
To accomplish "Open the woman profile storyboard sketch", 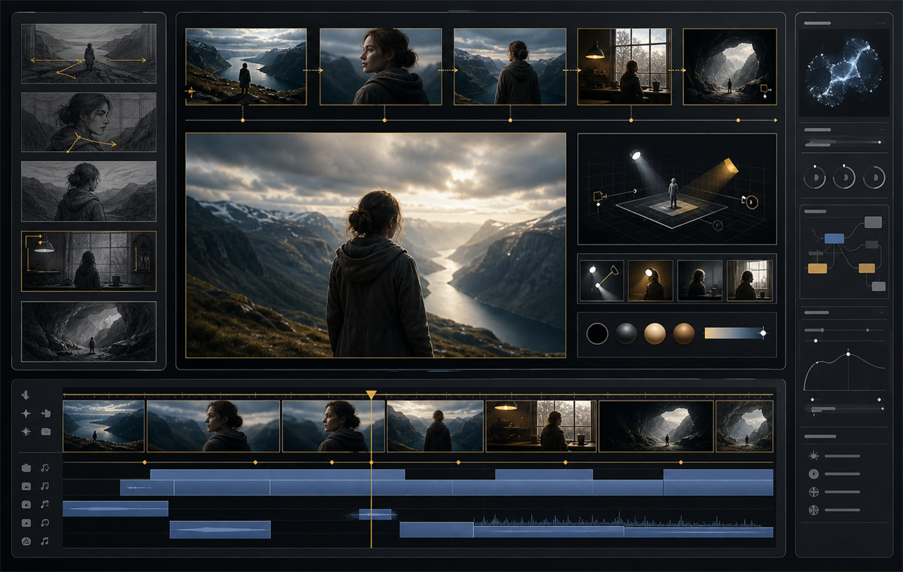I will click(89, 122).
